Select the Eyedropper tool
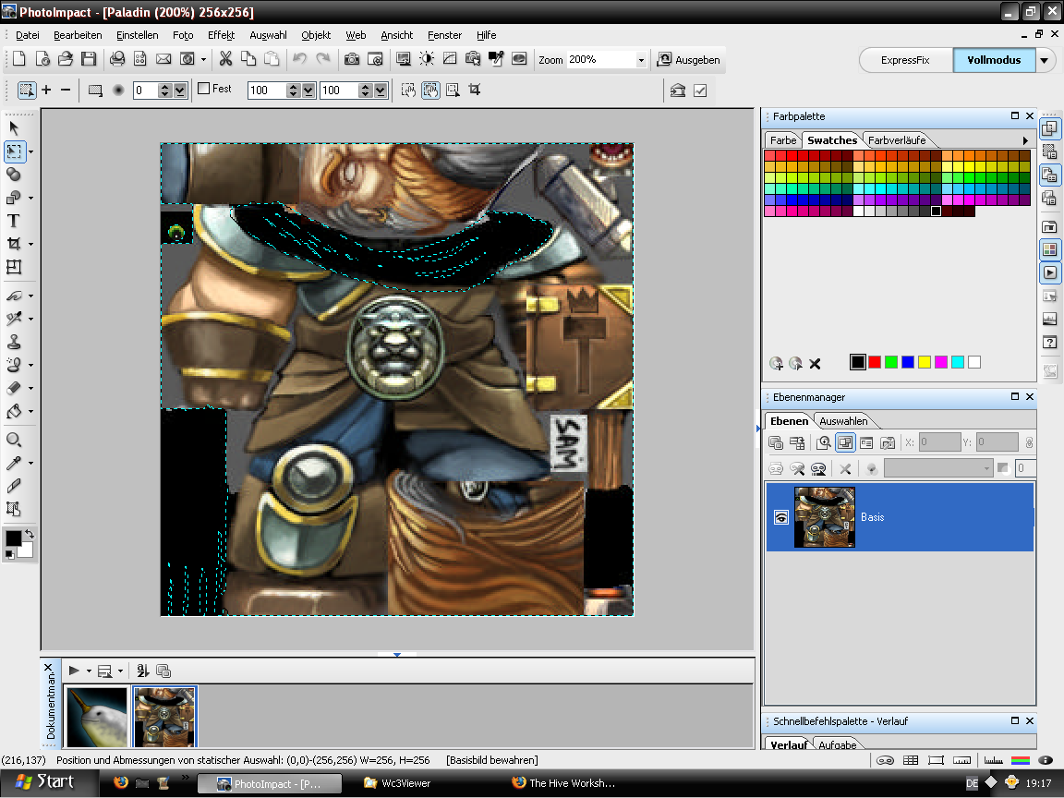Screen dimensions: 1064x798 (x=14, y=463)
